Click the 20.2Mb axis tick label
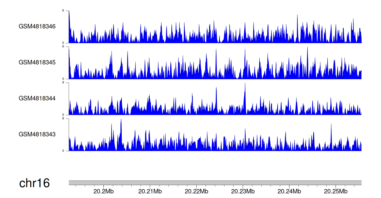 [103, 191]
